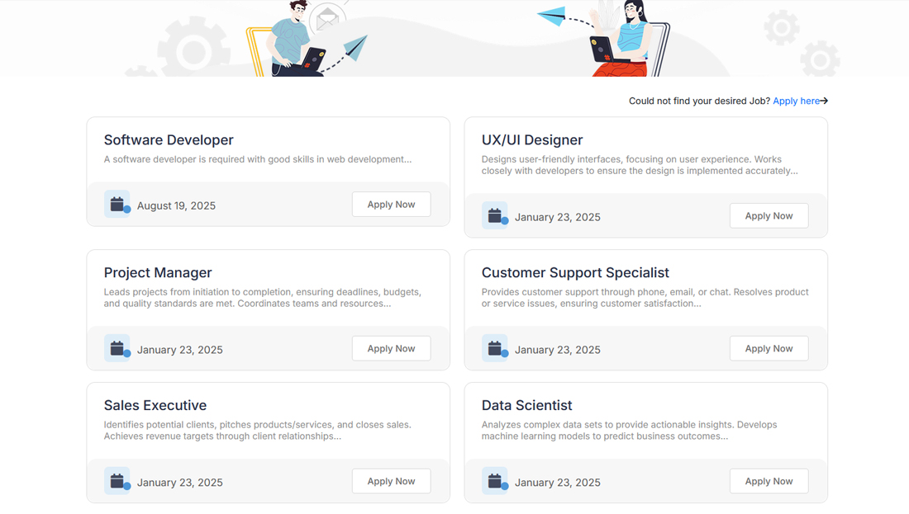
Task: Select the Data Scientist job title
Action: coord(526,405)
